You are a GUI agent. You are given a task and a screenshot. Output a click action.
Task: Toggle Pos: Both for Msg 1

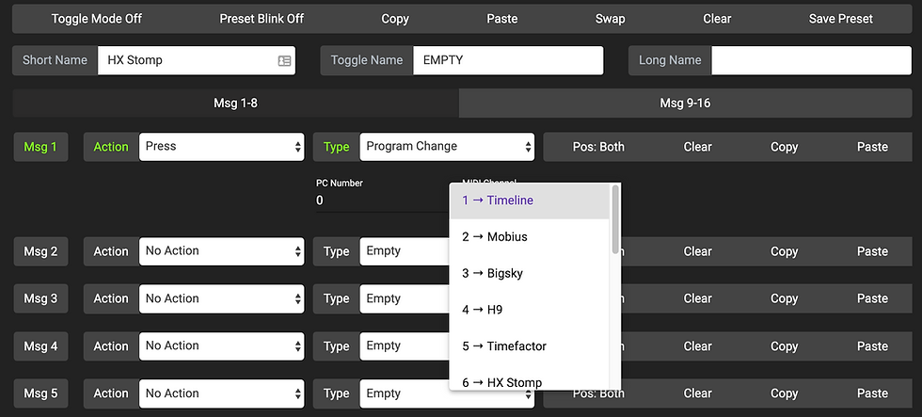pos(598,147)
